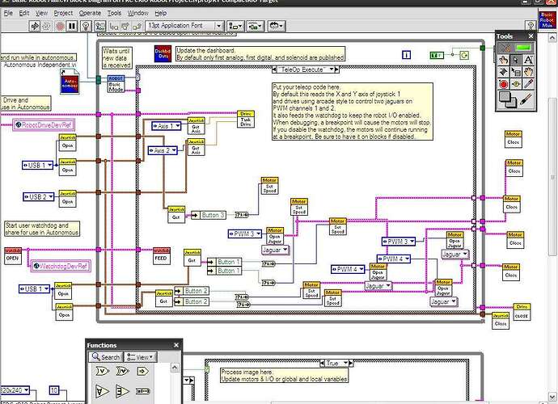The height and width of the screenshot is (404, 558).
Task: Open the Operate menu
Action: (x=90, y=13)
